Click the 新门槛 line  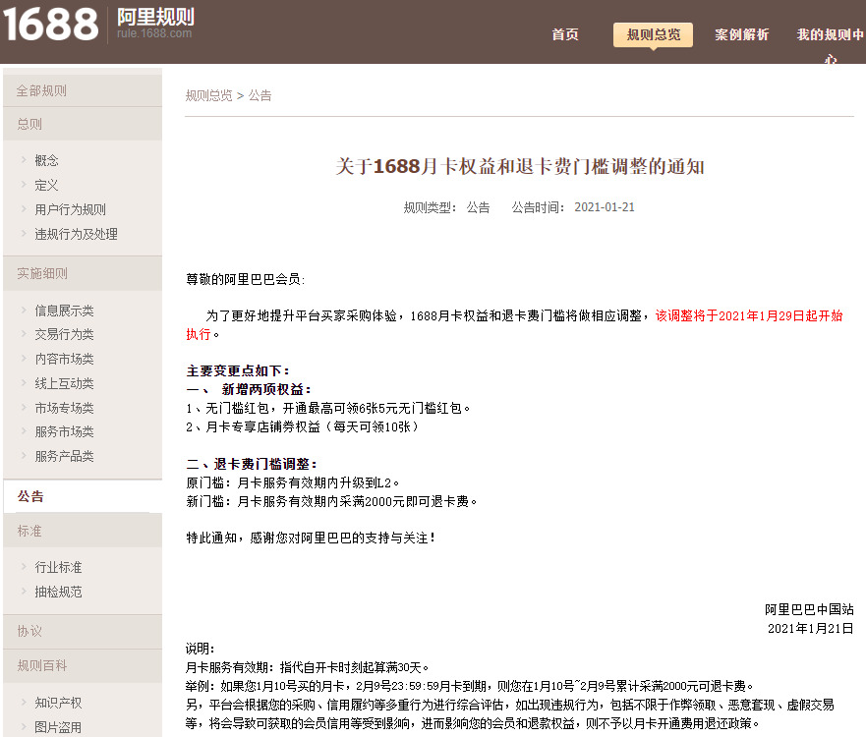[331, 502]
